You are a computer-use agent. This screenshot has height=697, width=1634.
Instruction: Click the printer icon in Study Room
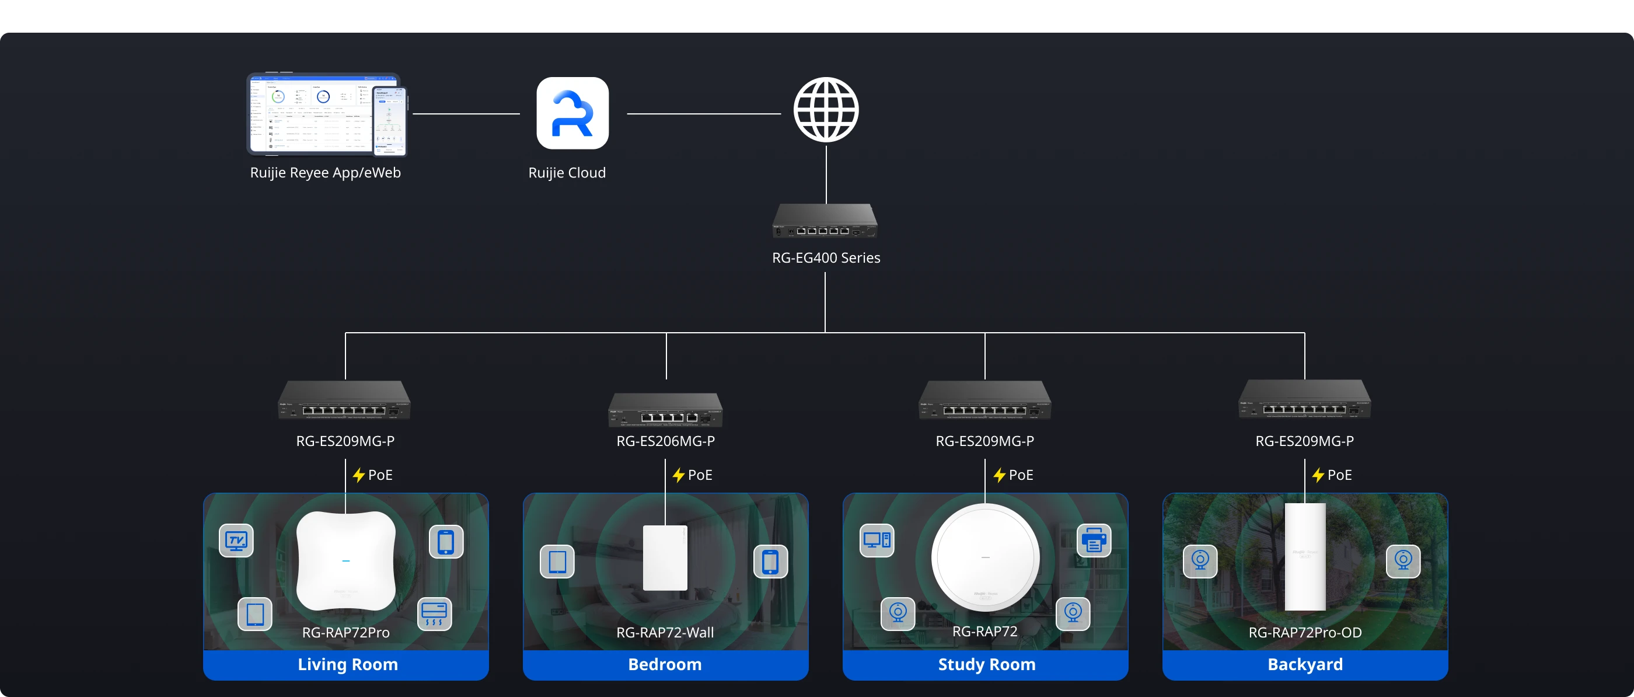coord(1094,540)
